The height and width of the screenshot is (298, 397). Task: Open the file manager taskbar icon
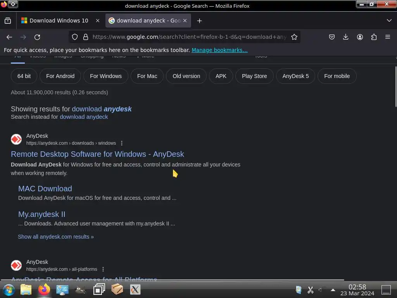click(x=26, y=289)
